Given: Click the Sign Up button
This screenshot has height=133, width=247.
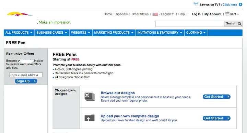Looking at the screenshot, I should point(26,81).
